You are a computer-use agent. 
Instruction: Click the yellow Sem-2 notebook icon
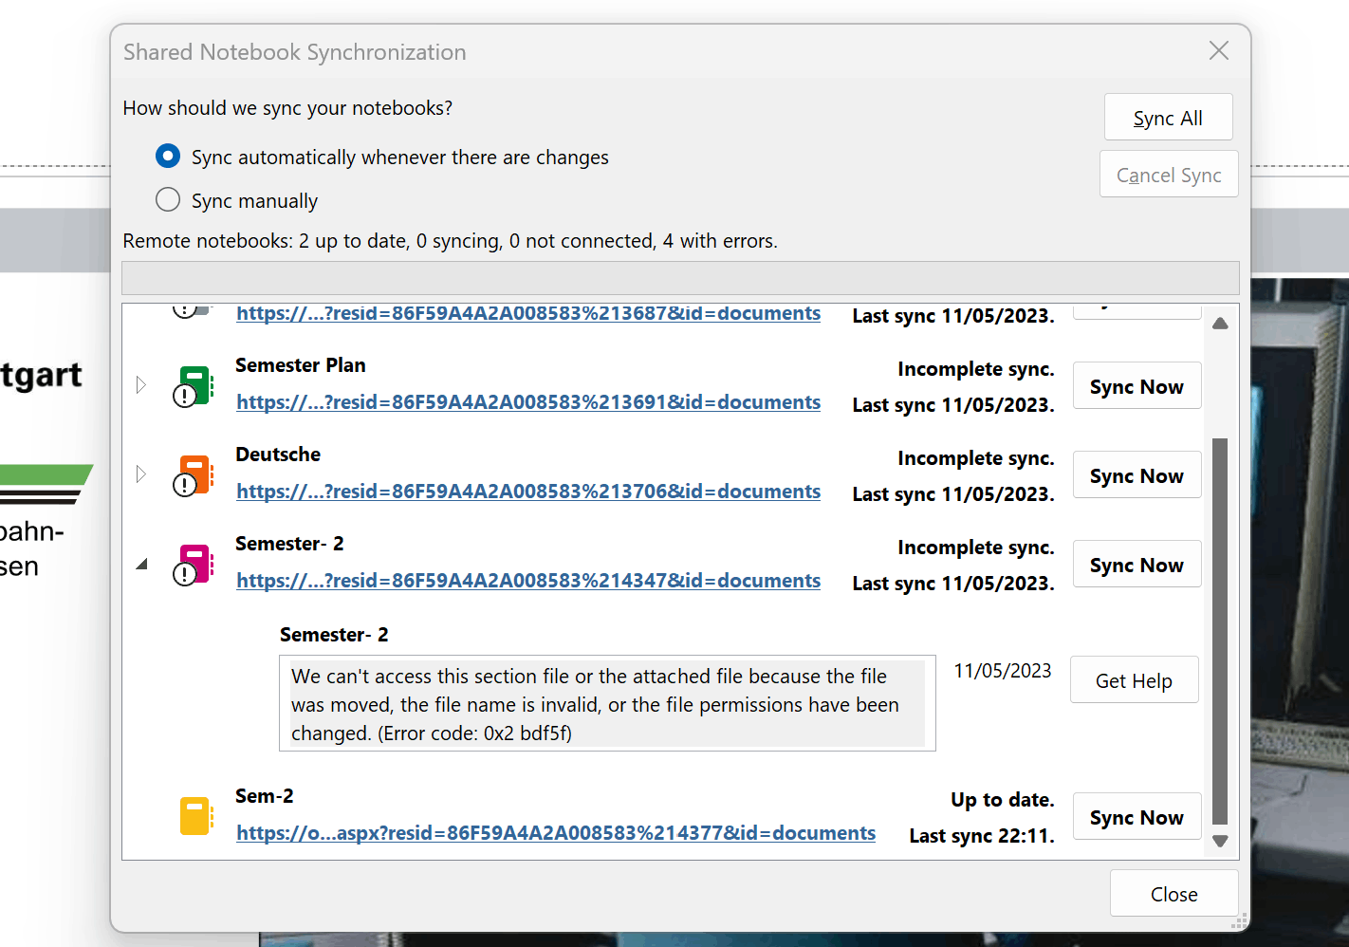tap(196, 816)
